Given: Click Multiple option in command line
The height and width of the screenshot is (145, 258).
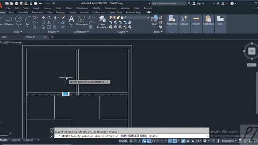Looking at the screenshot, I should point(133,136).
